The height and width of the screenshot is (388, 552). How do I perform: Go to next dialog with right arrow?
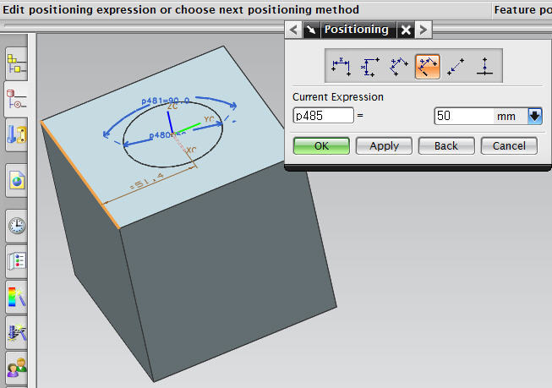tap(424, 30)
